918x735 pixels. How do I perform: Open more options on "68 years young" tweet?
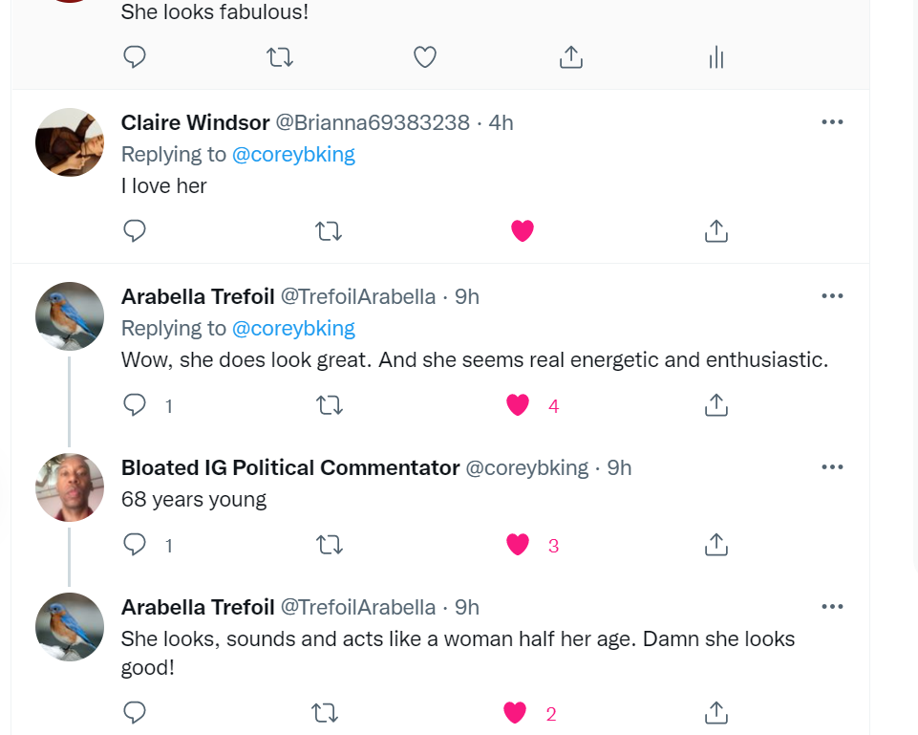(832, 467)
